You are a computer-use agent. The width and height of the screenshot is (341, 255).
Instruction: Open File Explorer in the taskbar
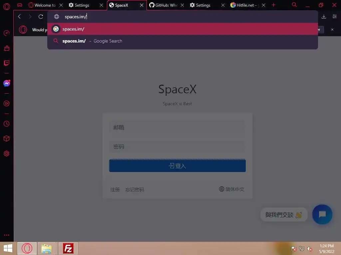pyautogui.click(x=47, y=248)
